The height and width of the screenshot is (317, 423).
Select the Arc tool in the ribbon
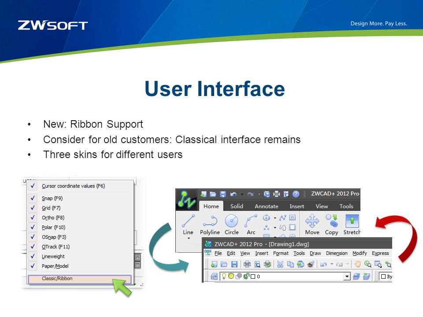(x=251, y=225)
